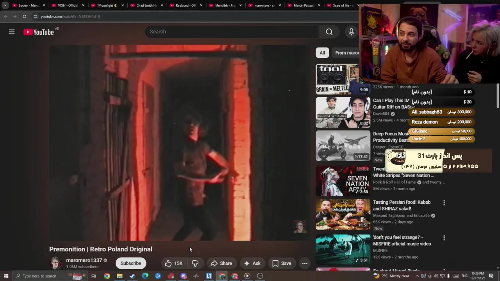Image resolution: width=500 pixels, height=281 pixels.
Task: Open MISFIRE 'don't you feel strange' title
Action: 402,240
